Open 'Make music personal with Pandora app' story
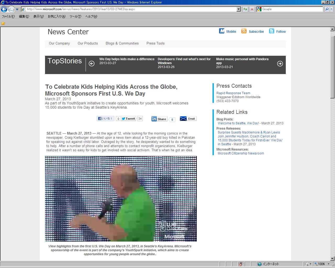Screen dimensions: 335x268 click(242, 61)
